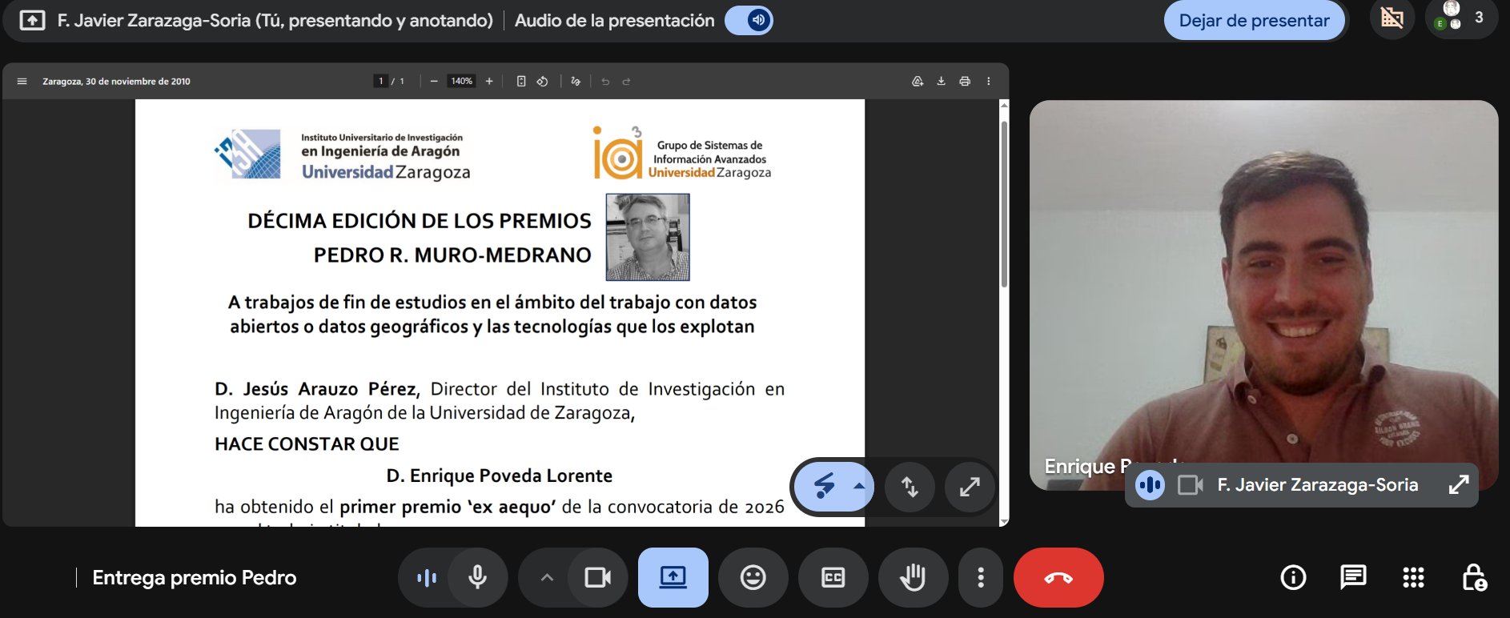Click the annotation pen tool button
The width and height of the screenshot is (1510, 618).
point(824,486)
